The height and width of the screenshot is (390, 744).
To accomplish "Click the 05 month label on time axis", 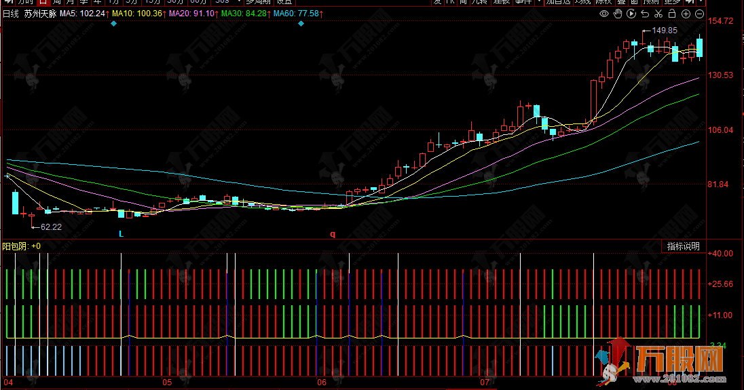I will (x=167, y=383).
